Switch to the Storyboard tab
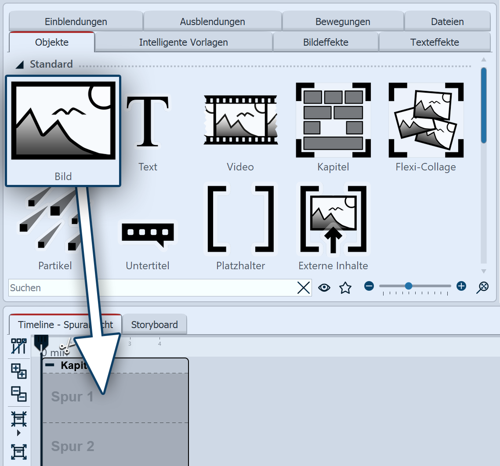This screenshot has width=500, height=466. click(154, 325)
